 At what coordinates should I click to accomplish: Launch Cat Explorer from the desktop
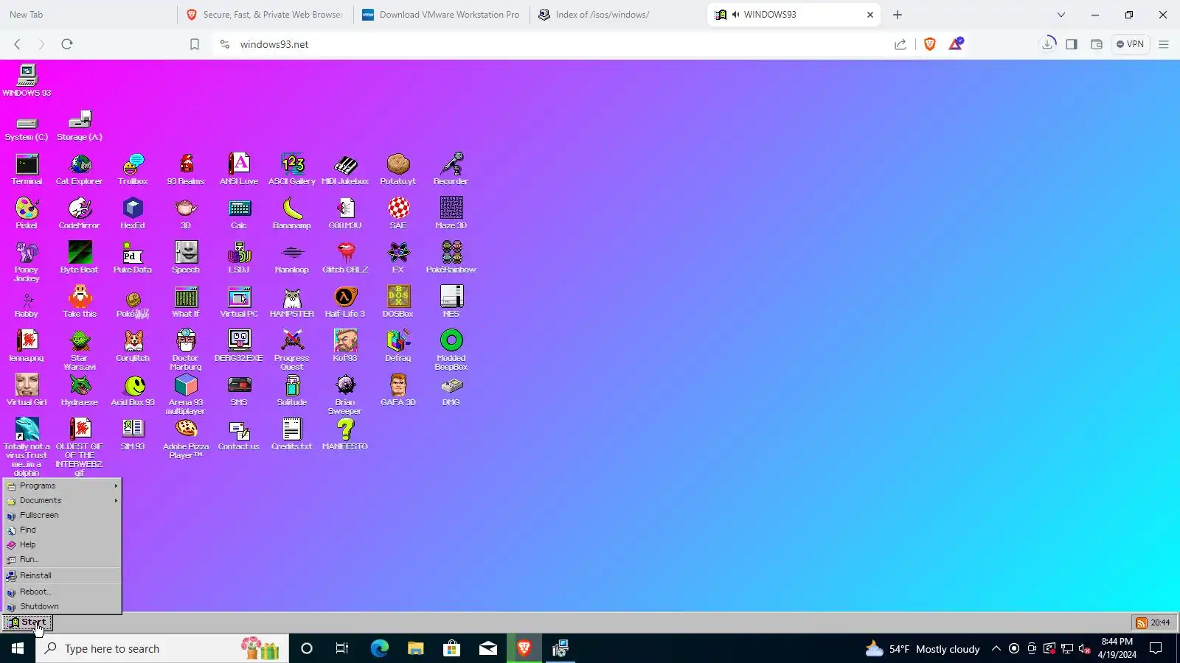(80, 169)
